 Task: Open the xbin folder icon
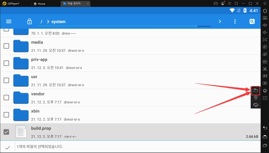click(21, 115)
